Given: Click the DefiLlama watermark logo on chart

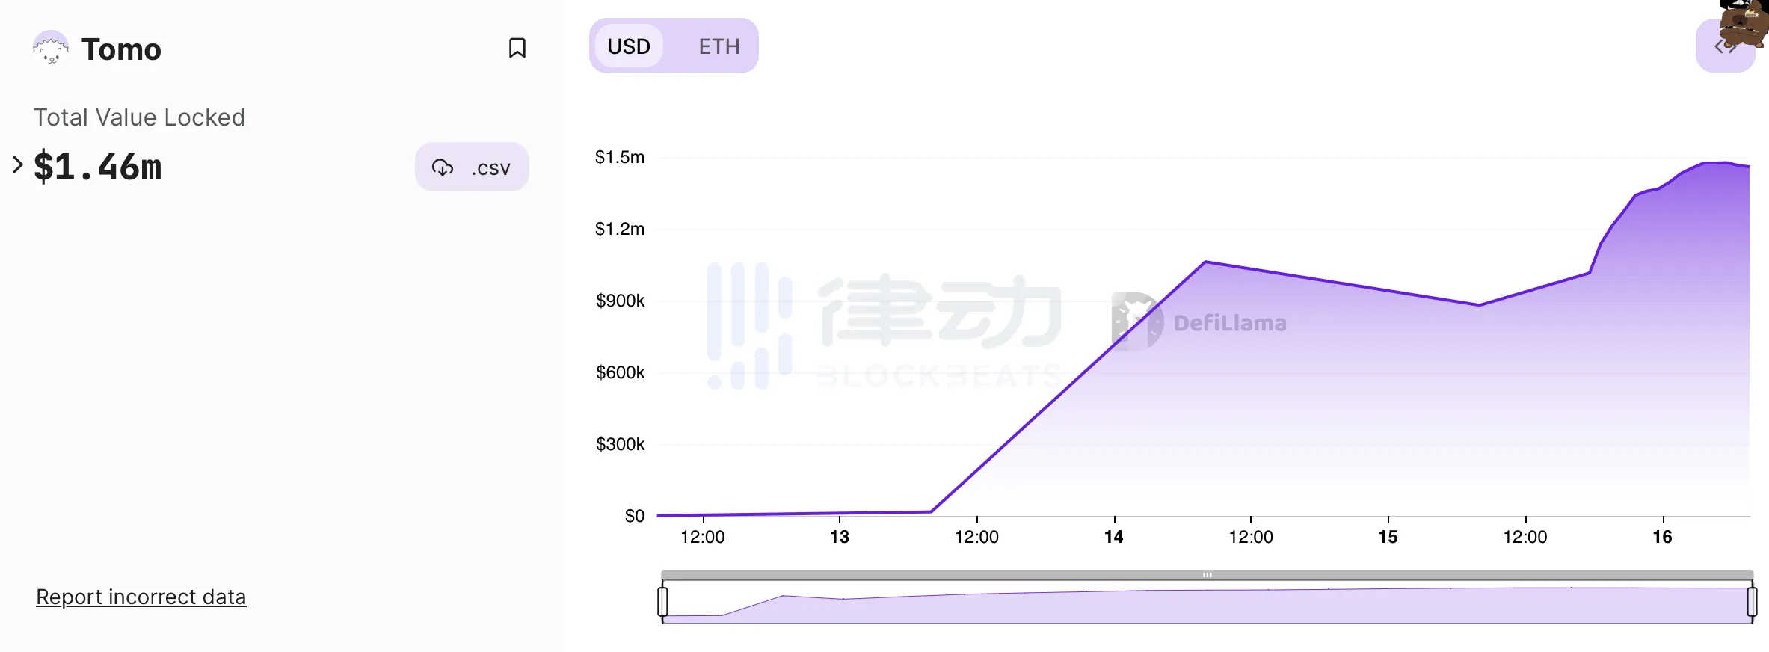Looking at the screenshot, I should pyautogui.click(x=1136, y=322).
